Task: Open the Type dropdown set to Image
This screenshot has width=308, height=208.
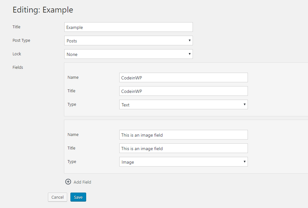Action: click(x=184, y=162)
